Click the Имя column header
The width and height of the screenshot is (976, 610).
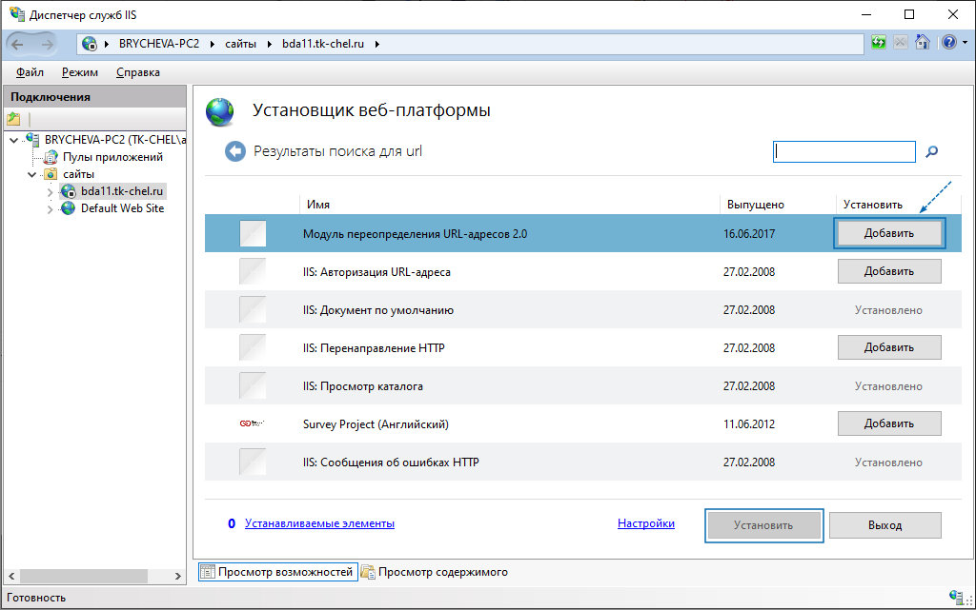(x=318, y=205)
